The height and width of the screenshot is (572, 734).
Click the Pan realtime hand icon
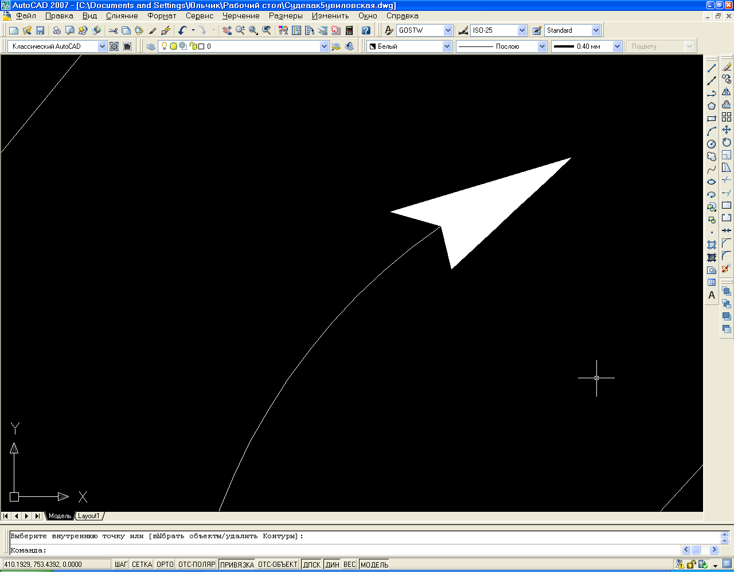coord(227,30)
